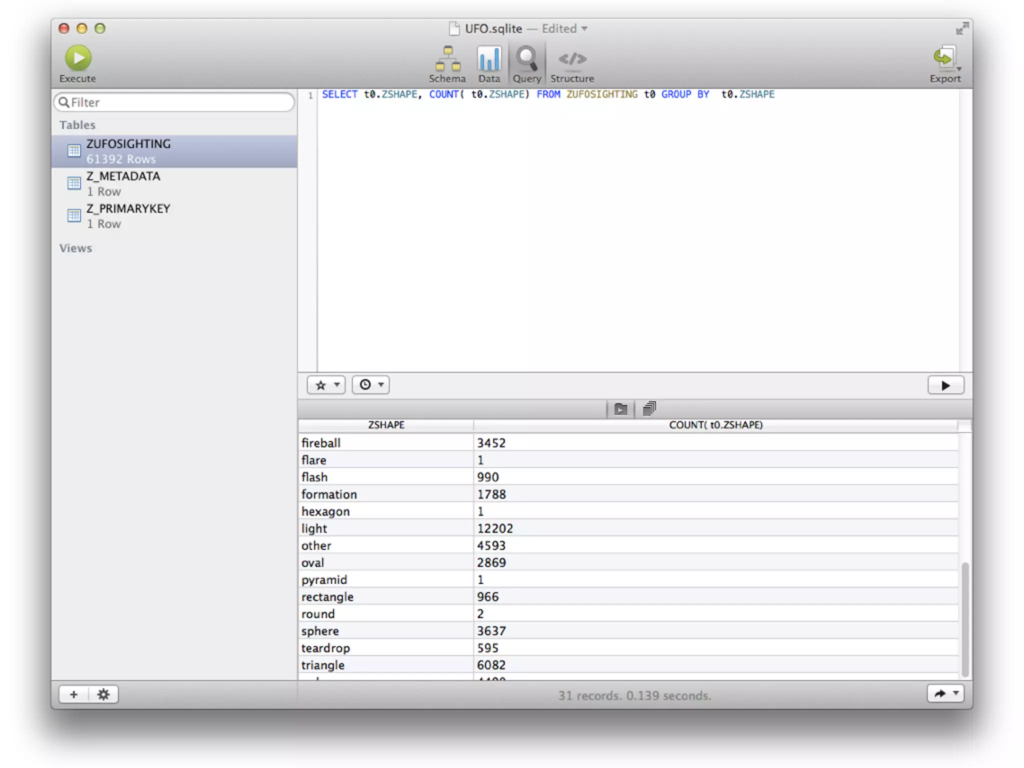
Task: Expand the Edited title dropdown arrow
Action: [584, 29]
